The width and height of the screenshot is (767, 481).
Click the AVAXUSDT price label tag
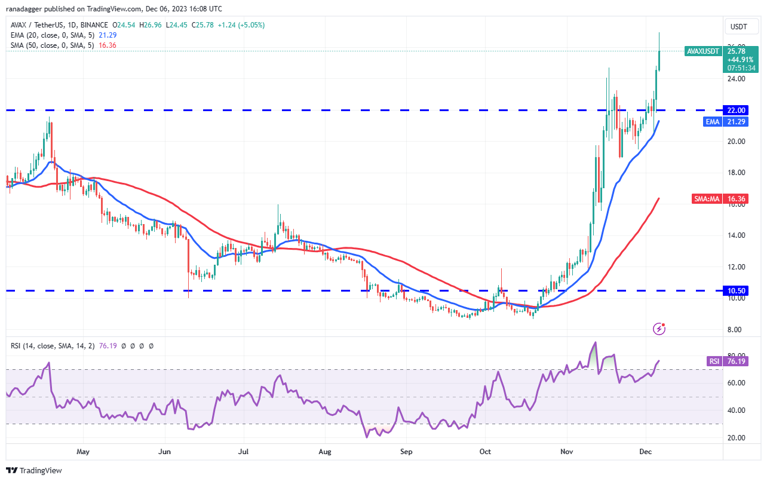tap(702, 51)
